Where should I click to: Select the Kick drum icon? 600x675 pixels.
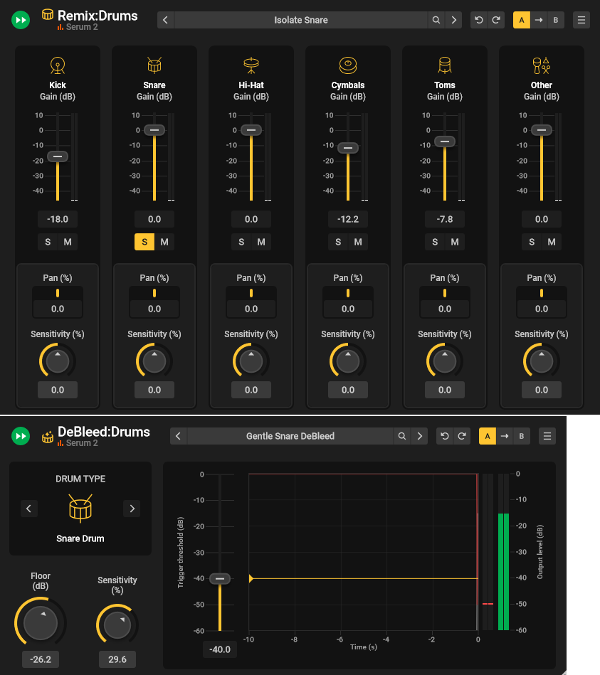point(57,65)
